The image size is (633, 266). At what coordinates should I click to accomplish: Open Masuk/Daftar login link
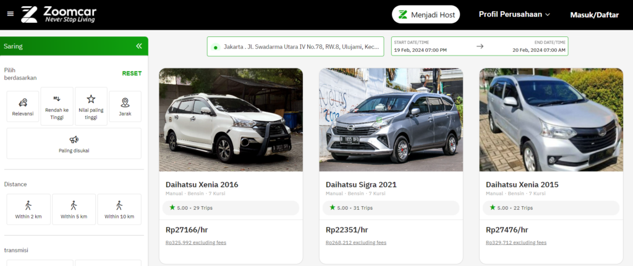coord(594,15)
